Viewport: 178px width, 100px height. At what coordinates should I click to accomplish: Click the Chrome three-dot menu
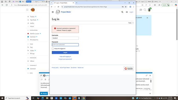(134, 7)
